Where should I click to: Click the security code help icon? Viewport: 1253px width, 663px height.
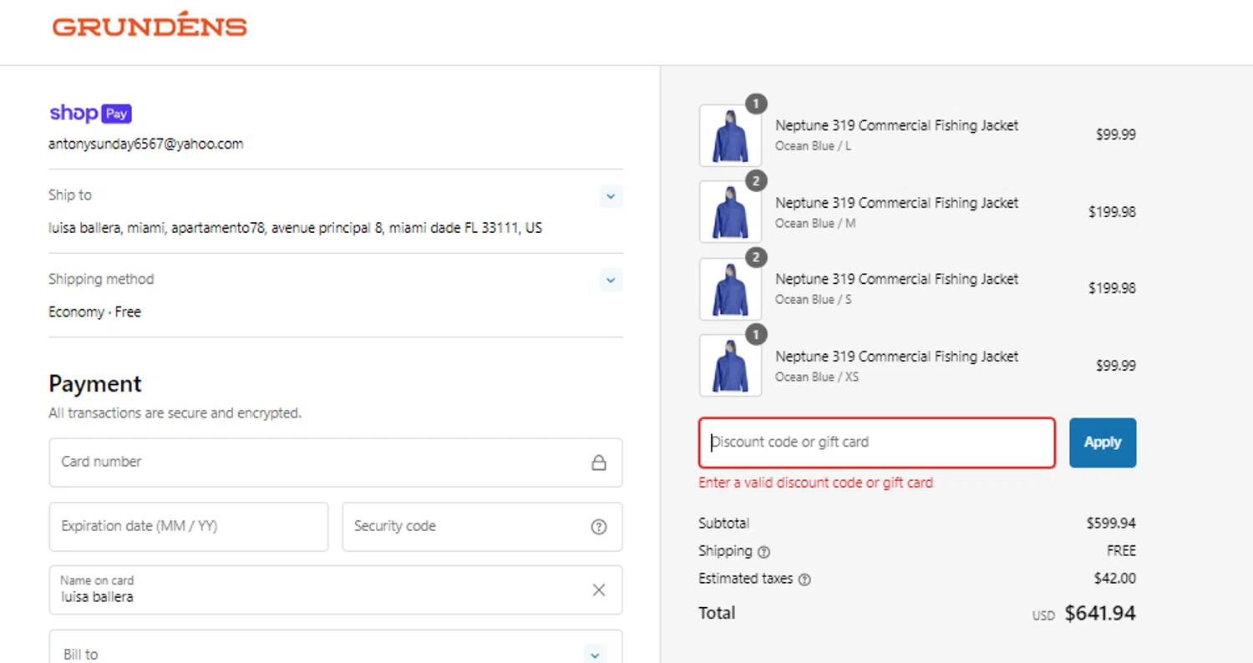coord(599,527)
